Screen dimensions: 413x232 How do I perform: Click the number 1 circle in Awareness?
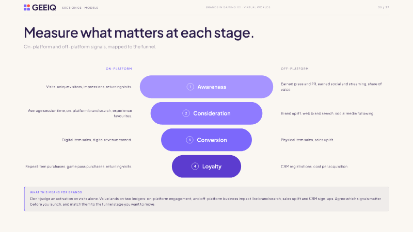(x=190, y=87)
